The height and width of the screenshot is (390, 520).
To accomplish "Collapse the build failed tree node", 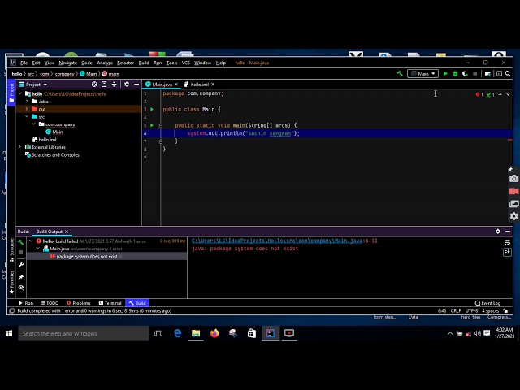I will [31, 241].
